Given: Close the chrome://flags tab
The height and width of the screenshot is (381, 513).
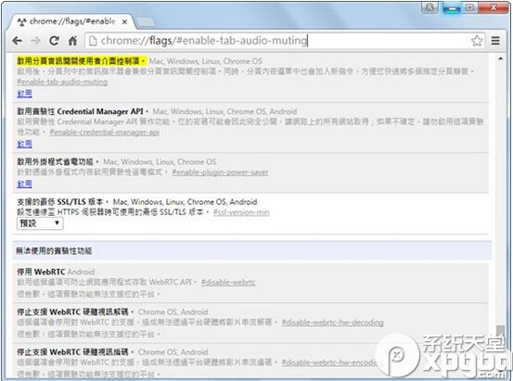Looking at the screenshot, I should click(124, 22).
